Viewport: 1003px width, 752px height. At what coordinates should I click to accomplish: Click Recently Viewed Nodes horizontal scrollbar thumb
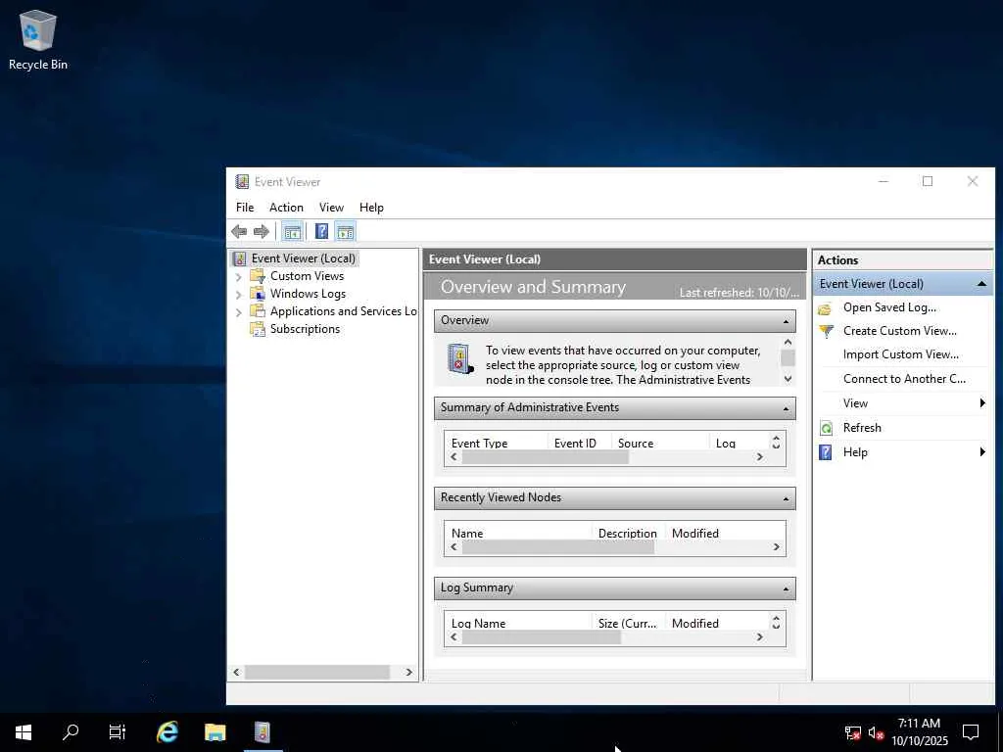click(x=557, y=547)
